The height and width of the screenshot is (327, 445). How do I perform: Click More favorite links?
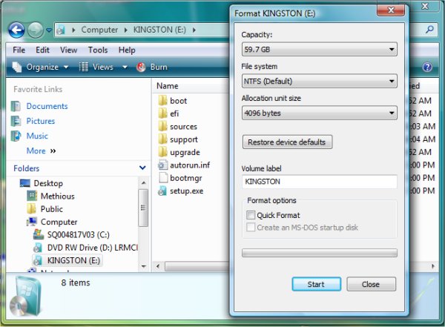tap(41, 151)
